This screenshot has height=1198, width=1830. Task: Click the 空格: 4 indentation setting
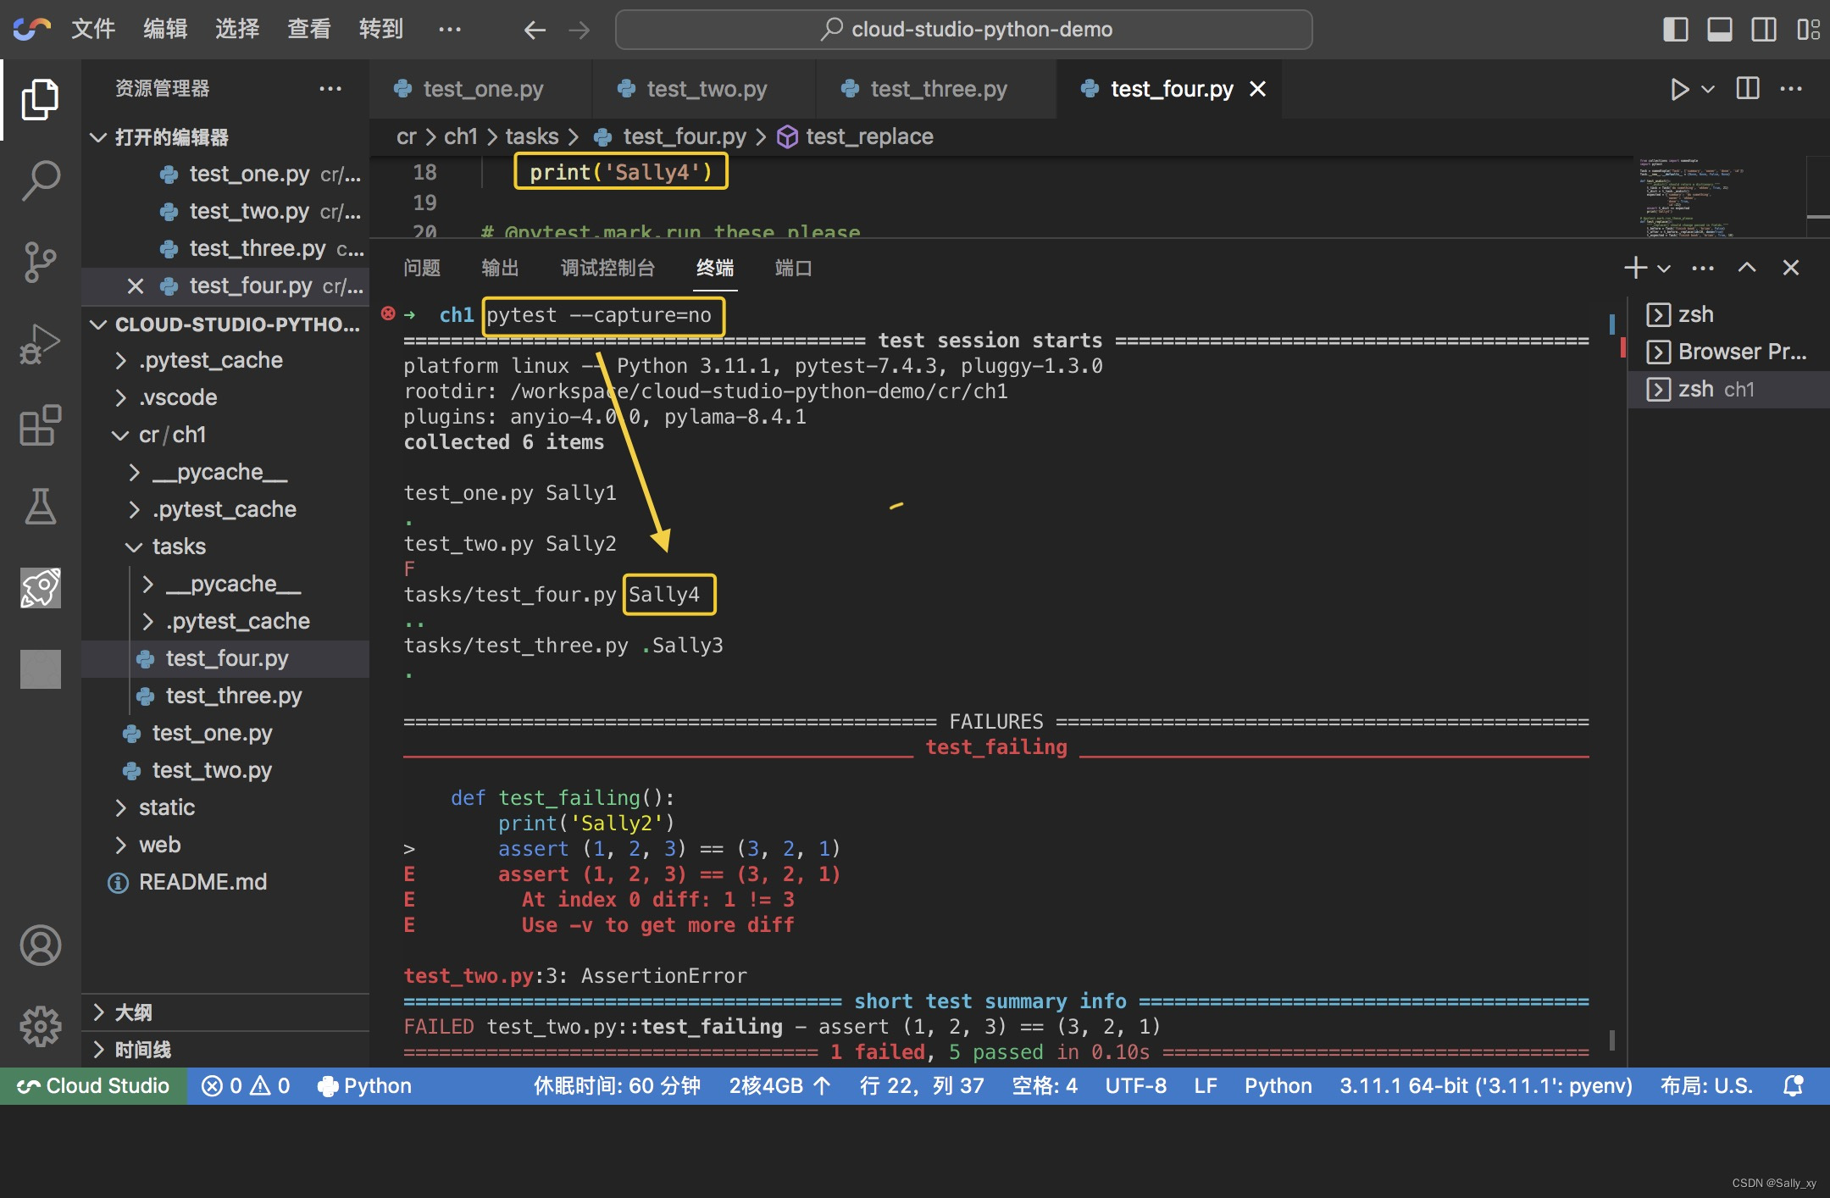tap(1045, 1086)
